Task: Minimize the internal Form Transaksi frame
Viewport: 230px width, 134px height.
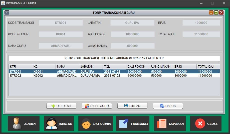Action: tap(211, 13)
